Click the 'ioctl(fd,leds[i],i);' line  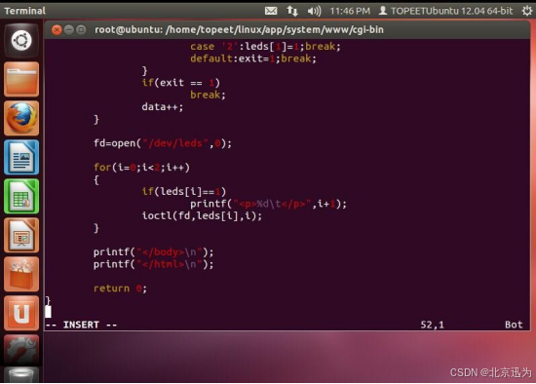(x=202, y=215)
